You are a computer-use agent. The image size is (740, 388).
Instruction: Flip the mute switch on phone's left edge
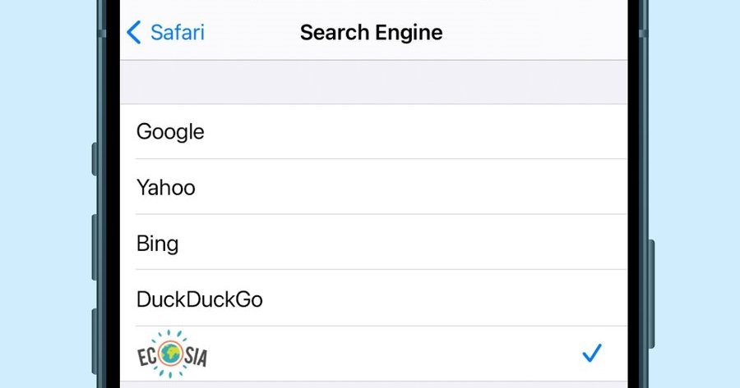pos(95,158)
